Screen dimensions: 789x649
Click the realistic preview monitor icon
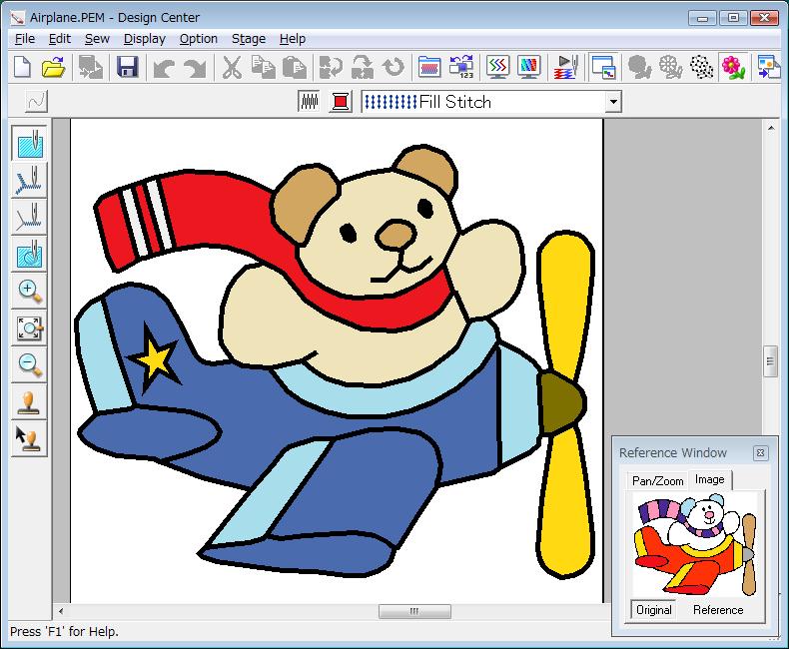[x=529, y=67]
